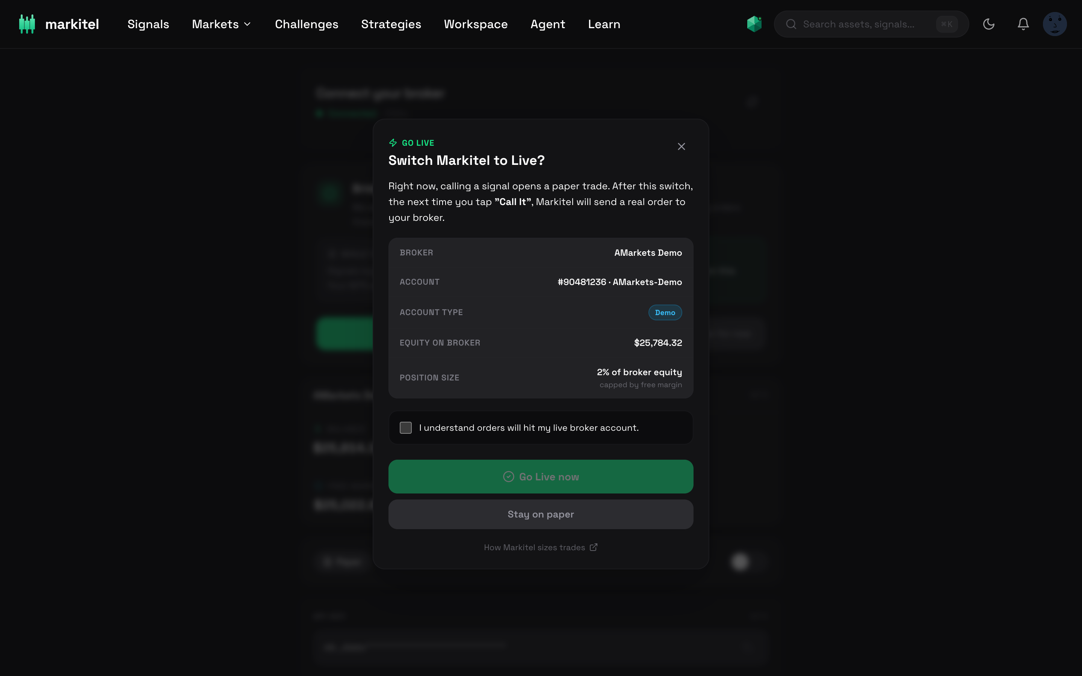The height and width of the screenshot is (676, 1082).
Task: Click the capped by free margin note
Action: pos(641,385)
